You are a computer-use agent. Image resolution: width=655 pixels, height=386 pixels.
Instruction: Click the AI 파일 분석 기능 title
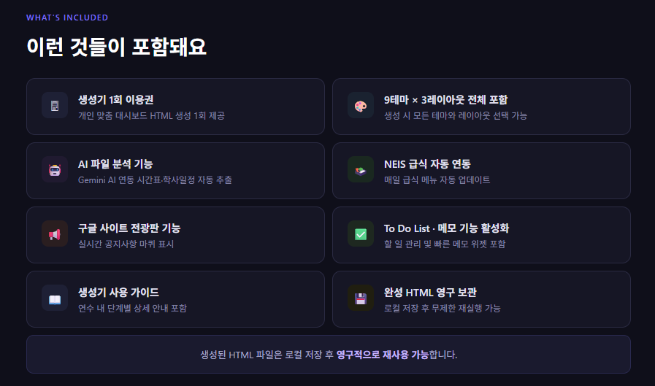pos(115,163)
